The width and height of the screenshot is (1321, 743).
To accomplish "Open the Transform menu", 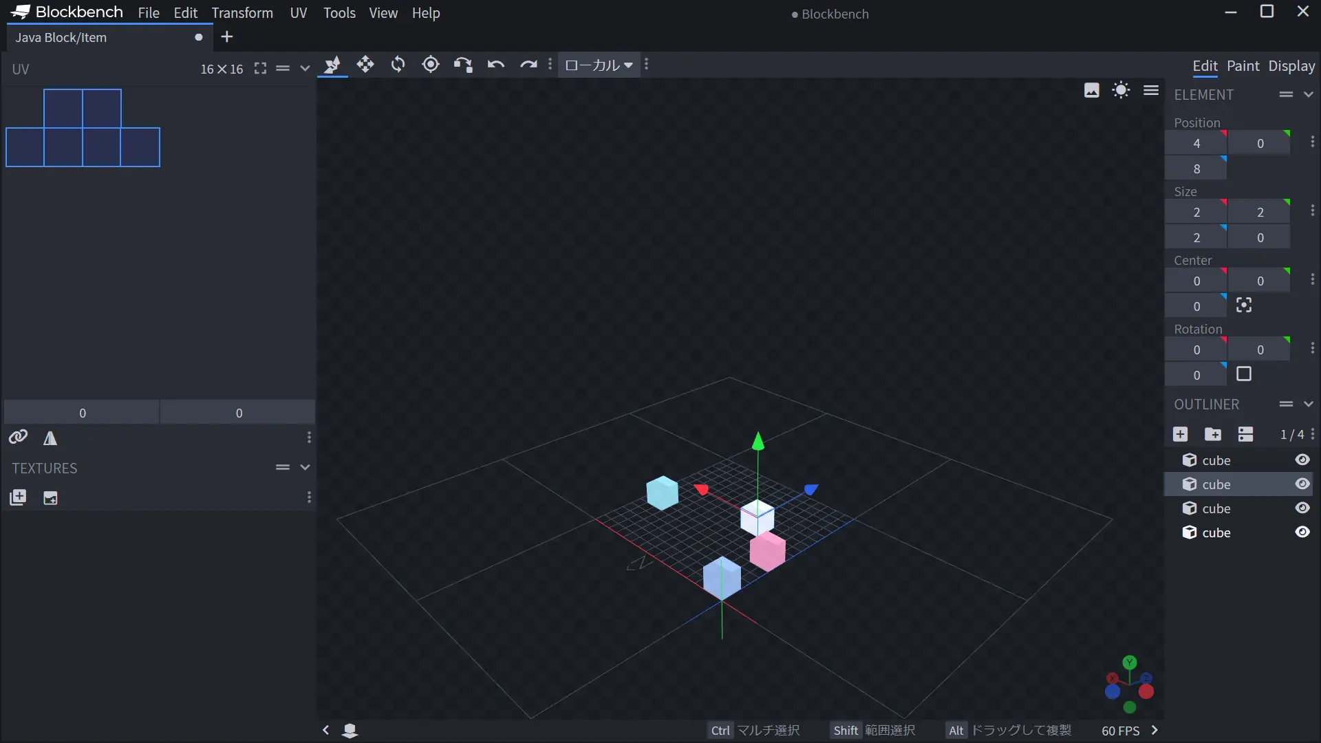I will pos(242,13).
